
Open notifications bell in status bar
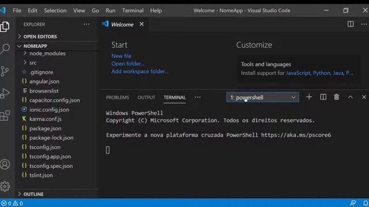click(366, 203)
